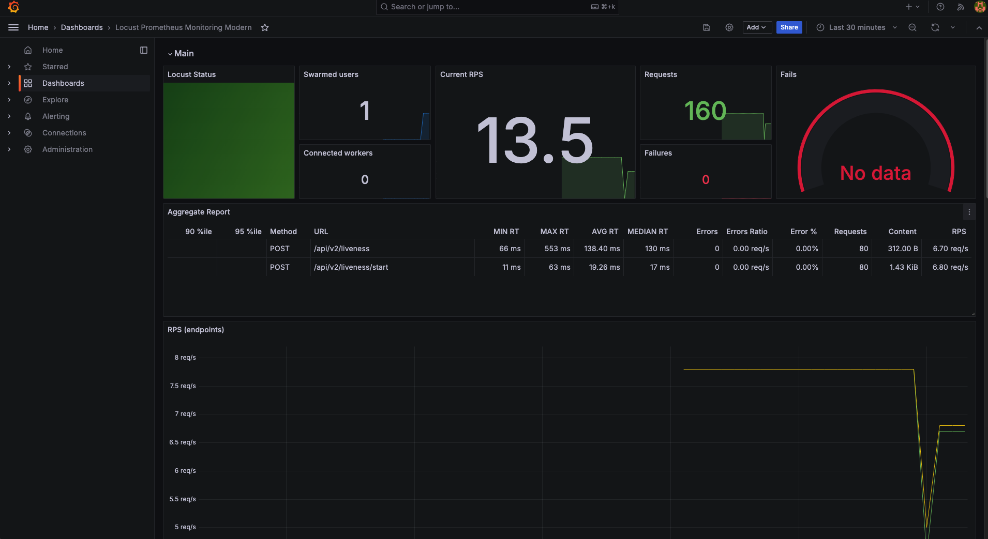Click the Alerting bell icon
Image resolution: width=988 pixels, height=539 pixels.
tap(28, 116)
